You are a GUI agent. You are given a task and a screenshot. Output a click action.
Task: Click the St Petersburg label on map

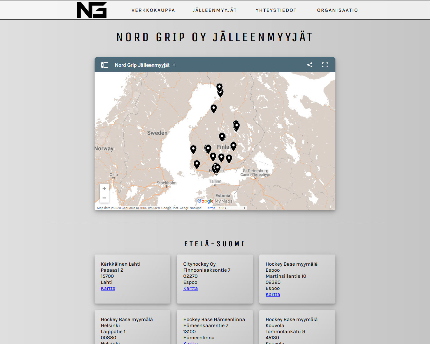coord(255,171)
